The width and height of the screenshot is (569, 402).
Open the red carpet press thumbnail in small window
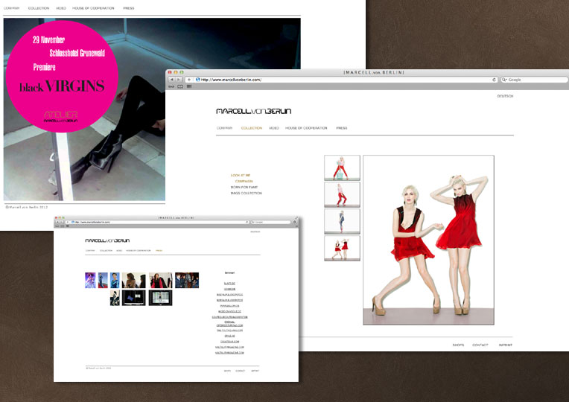(x=103, y=280)
